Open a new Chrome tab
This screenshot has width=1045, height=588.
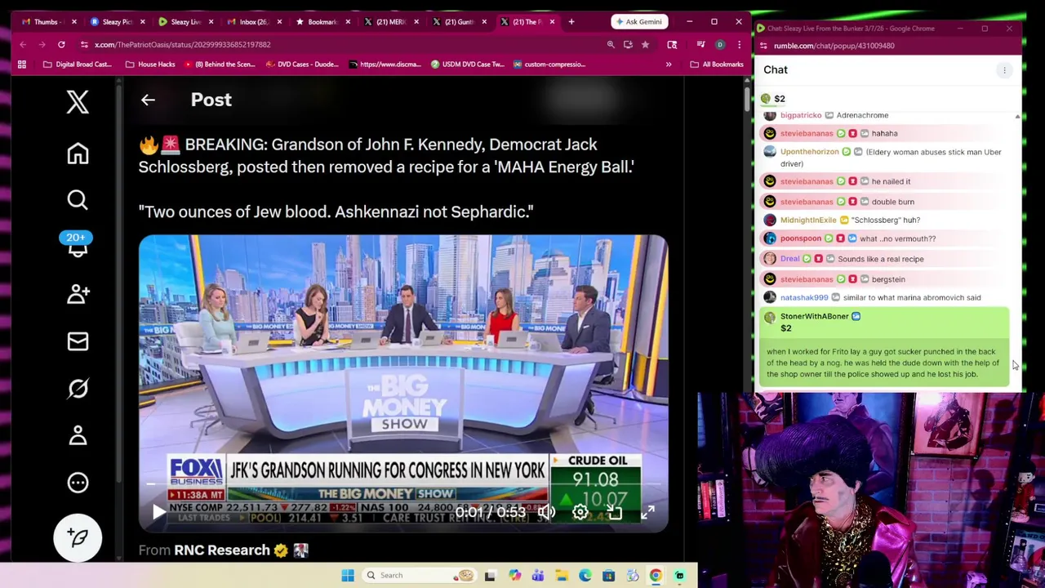point(571,22)
